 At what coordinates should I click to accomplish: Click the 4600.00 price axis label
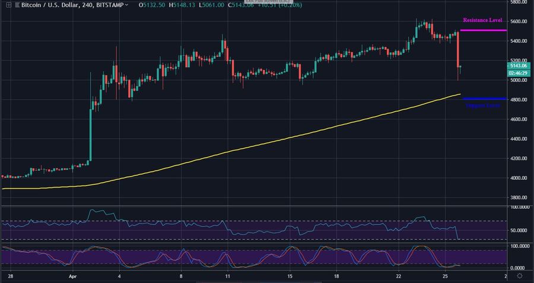[519, 119]
